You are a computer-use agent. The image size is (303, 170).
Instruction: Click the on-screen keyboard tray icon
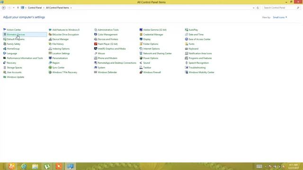[x=259, y=166]
